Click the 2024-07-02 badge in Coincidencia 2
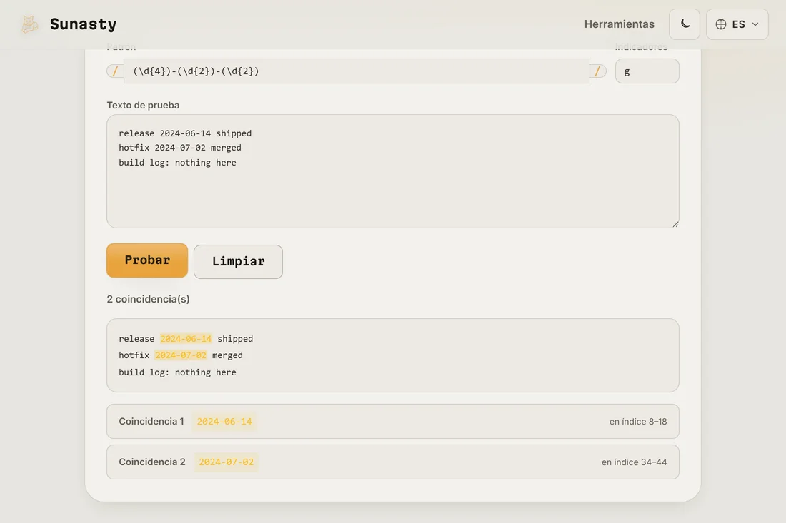This screenshot has width=786, height=523. point(226,462)
